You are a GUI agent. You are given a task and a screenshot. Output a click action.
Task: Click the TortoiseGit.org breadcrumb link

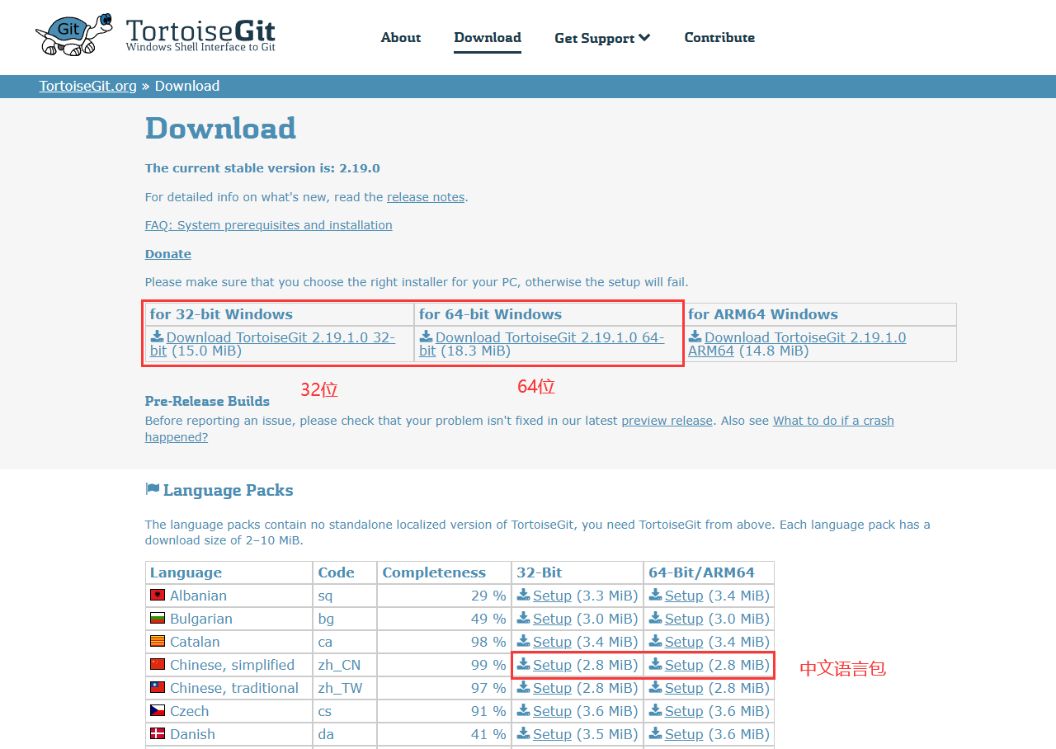point(88,86)
